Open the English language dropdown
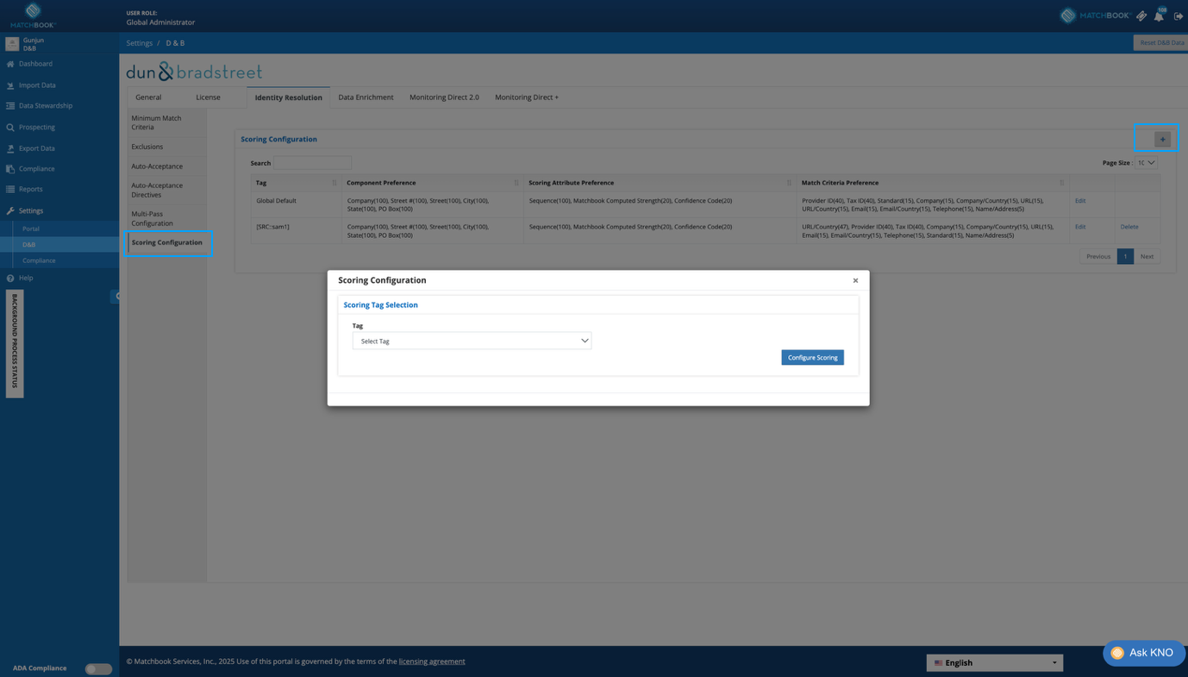This screenshot has height=677, width=1188. (x=995, y=662)
